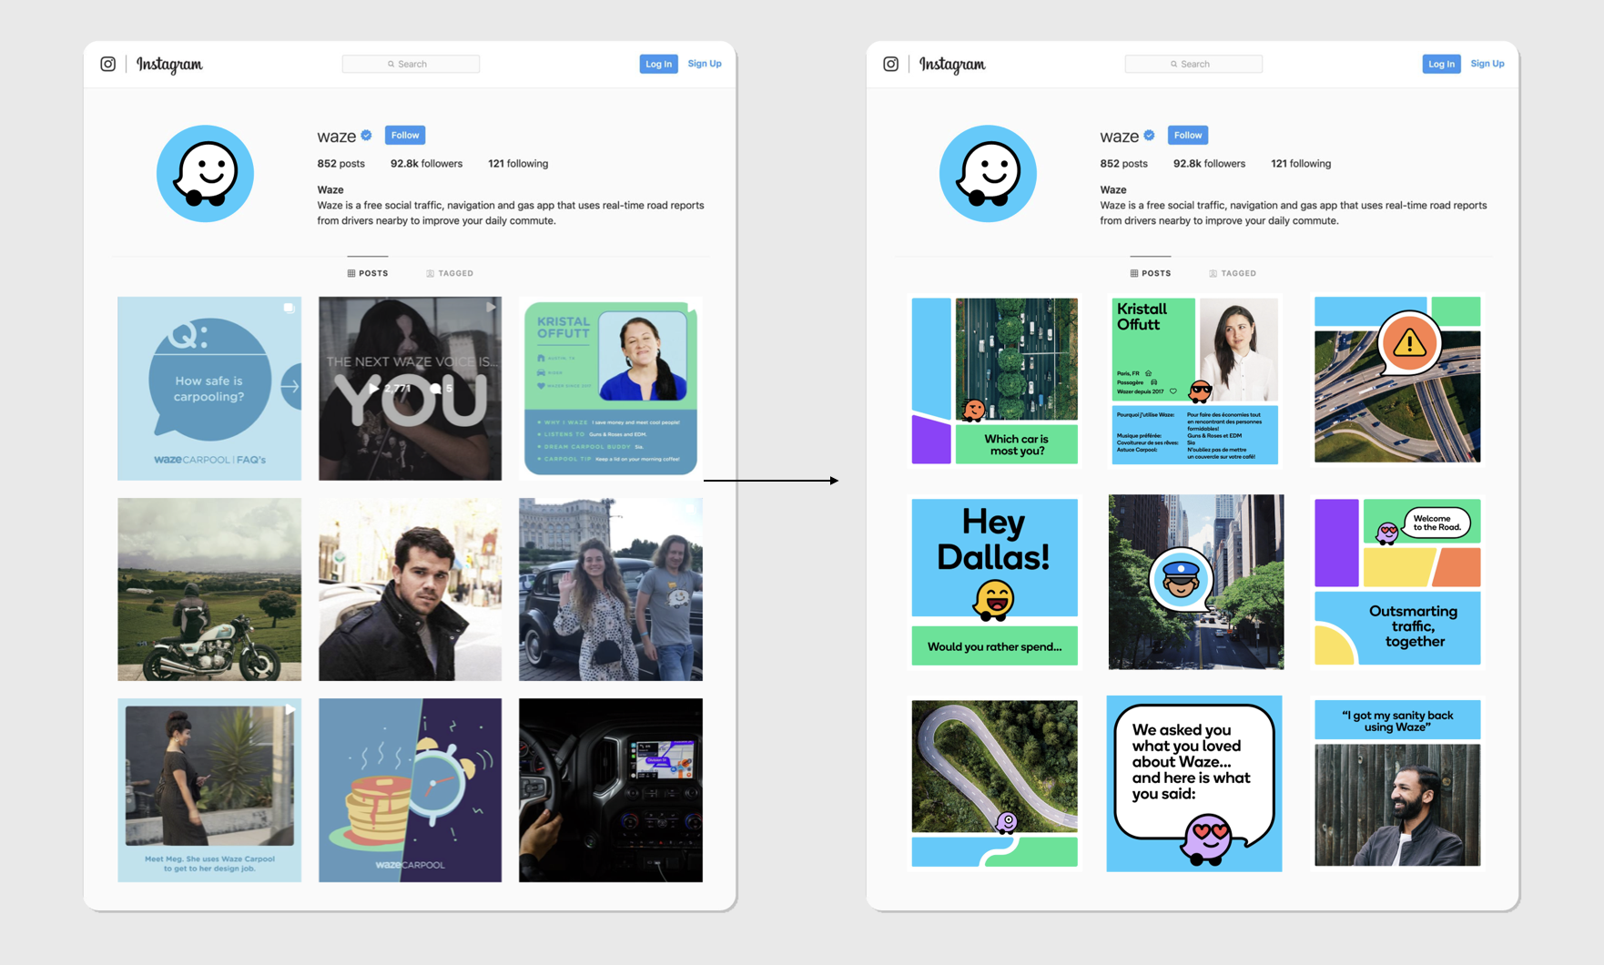This screenshot has height=965, width=1604.
Task: Open Instagram wordmark home link in right window
Action: click(952, 65)
